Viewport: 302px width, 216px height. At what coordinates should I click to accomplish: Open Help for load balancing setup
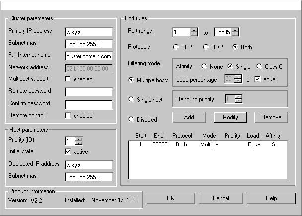tap(271, 198)
